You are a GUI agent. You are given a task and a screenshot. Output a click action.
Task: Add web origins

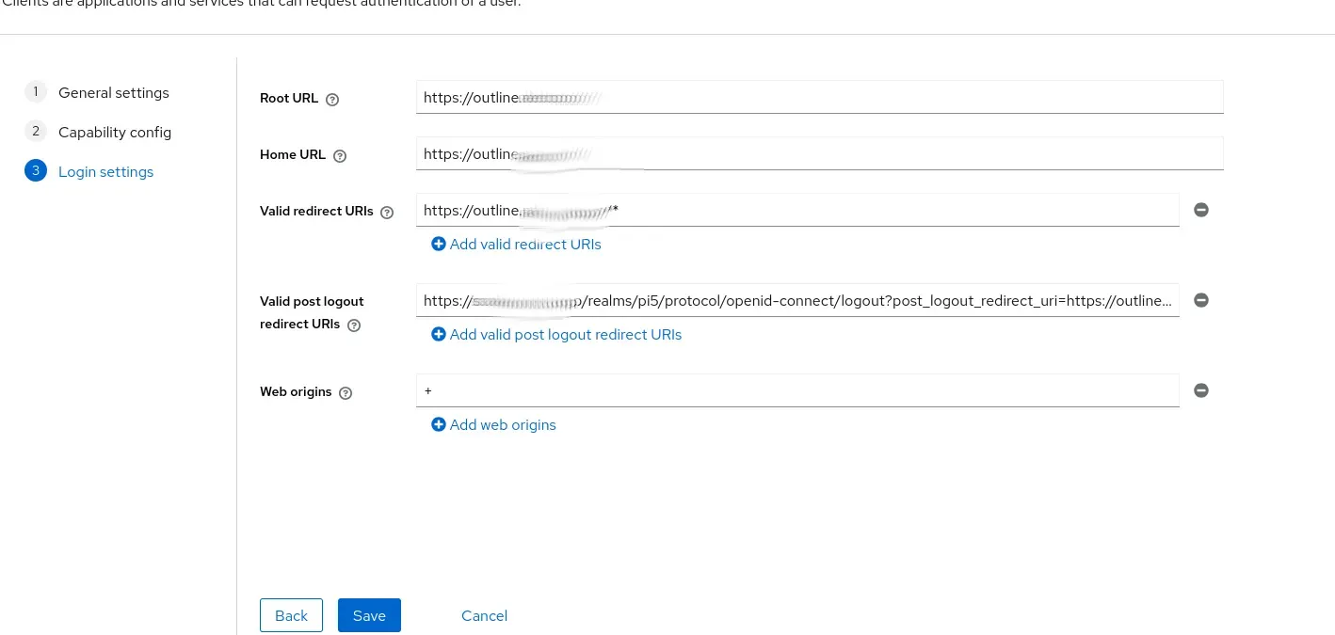pyautogui.click(x=493, y=424)
